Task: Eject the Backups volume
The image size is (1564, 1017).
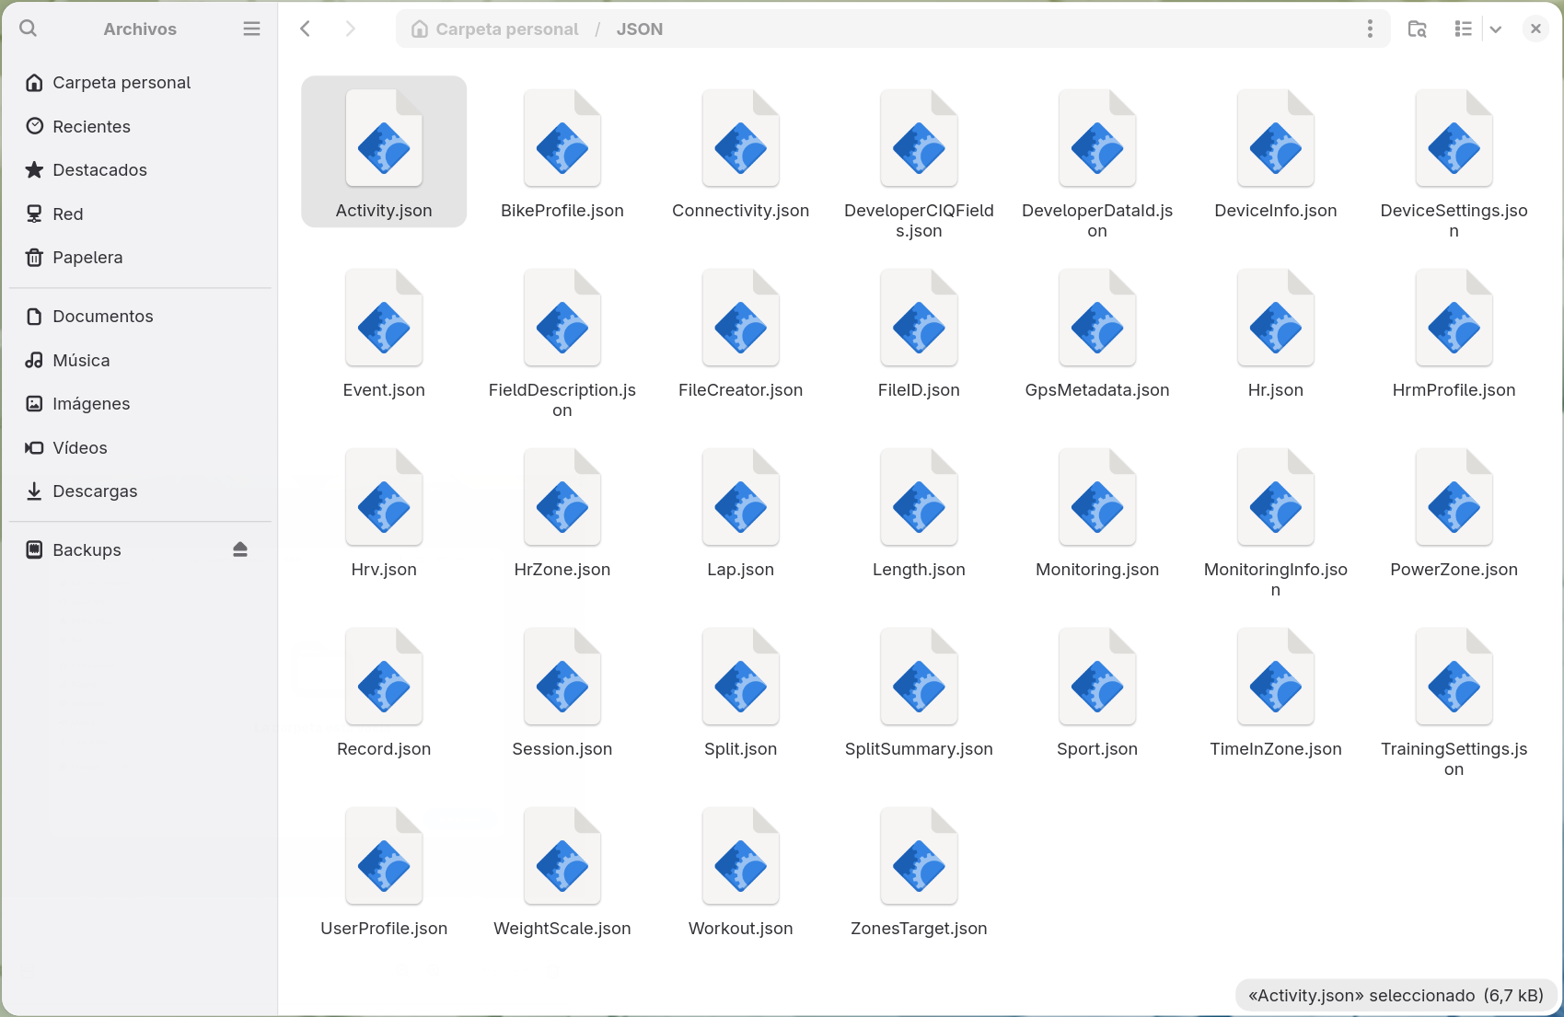Action: (240, 549)
